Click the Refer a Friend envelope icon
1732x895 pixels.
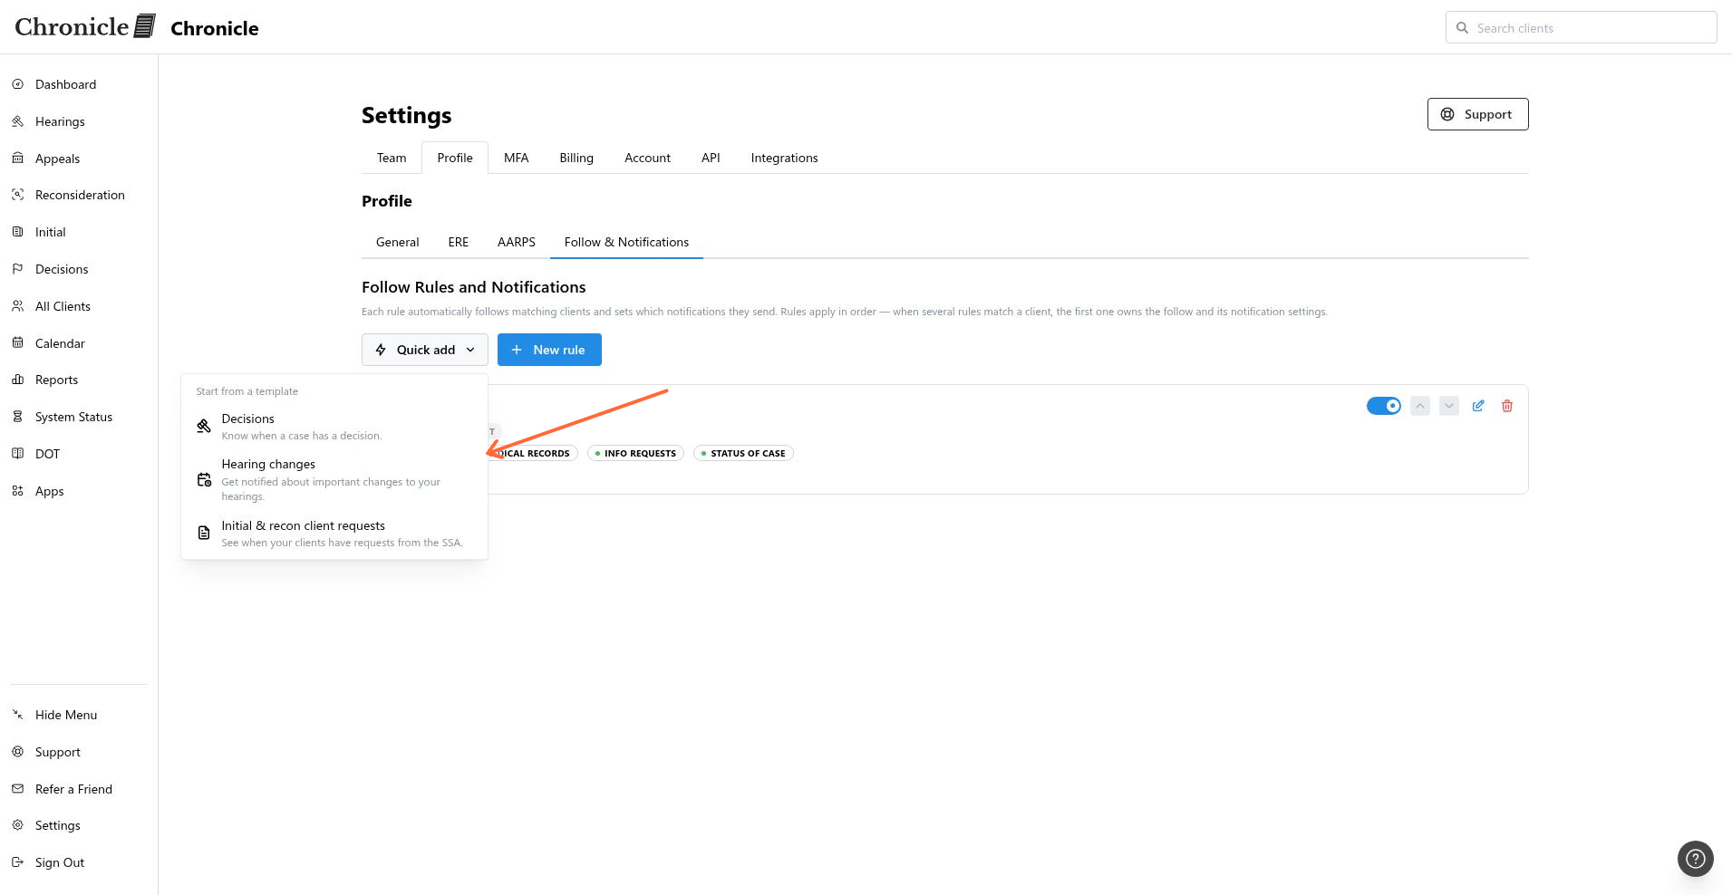(17, 789)
